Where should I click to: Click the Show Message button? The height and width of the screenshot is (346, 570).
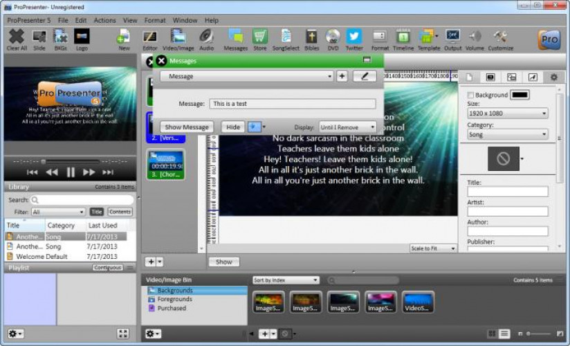[x=187, y=127]
